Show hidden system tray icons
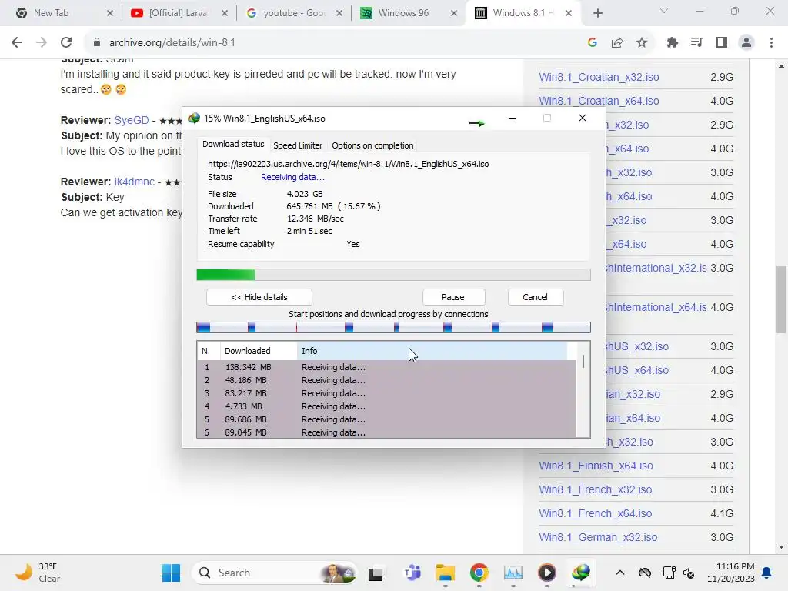Viewport: 788px width, 591px height. pos(620,573)
